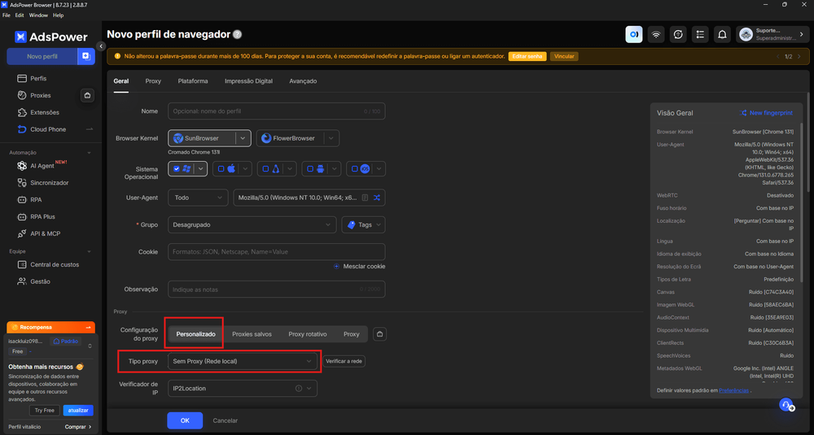Viewport: 814px width, 435px height.
Task: Open Central de custos
Action: (55, 264)
